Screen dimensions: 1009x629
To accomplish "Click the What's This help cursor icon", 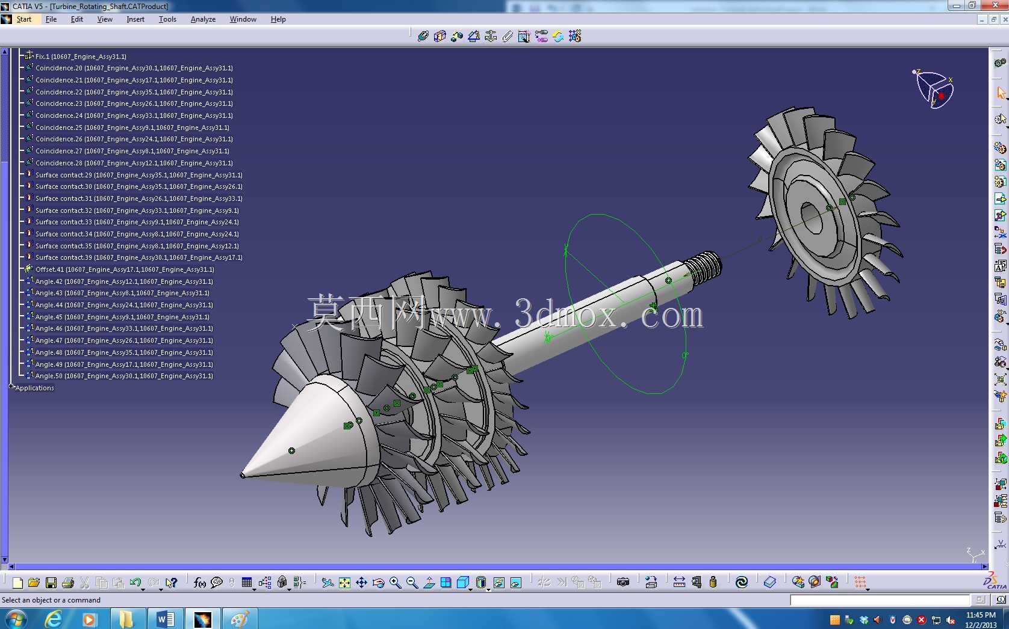I will 172,582.
